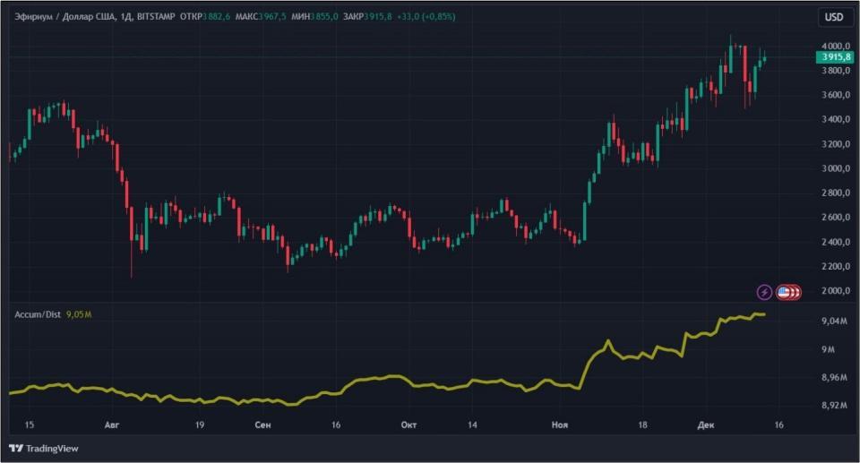This screenshot has height=463, width=860.
Task: Click the Эфириум / Доллар США symbol title
Action: click(64, 16)
